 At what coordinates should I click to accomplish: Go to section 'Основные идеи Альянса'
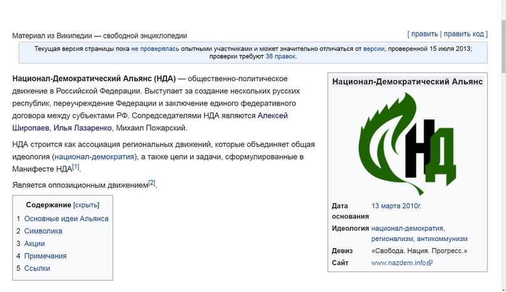click(x=66, y=219)
